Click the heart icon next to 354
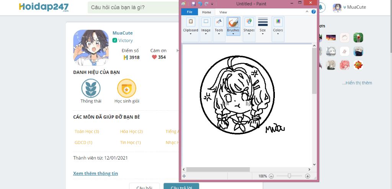Screen dimensions: 392x189 coord(154,57)
